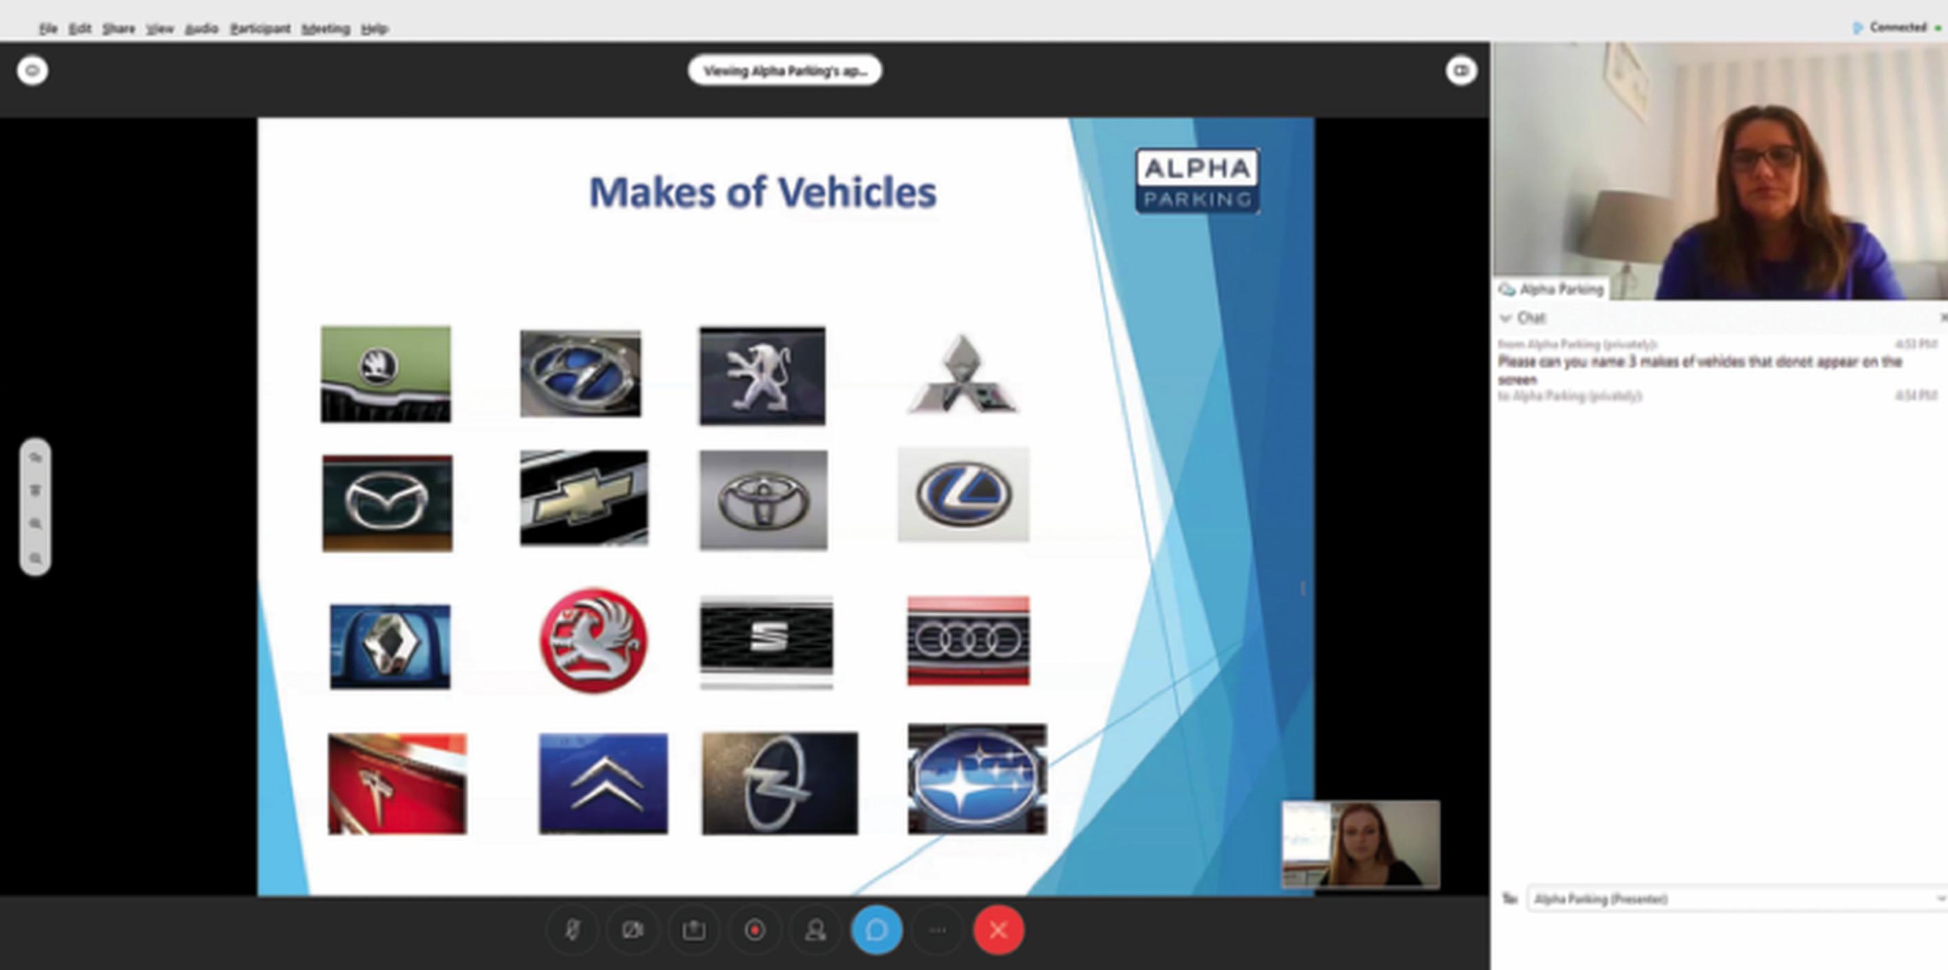Click the 'Makes of Vehicles' slide title
Screen dimensions: 1948x970
click(763, 192)
